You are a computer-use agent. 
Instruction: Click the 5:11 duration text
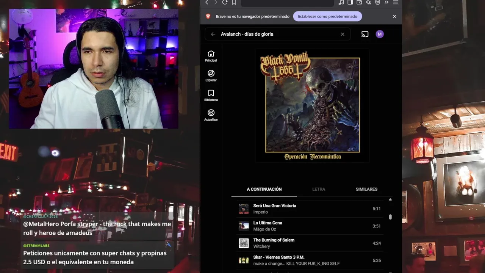point(377,209)
